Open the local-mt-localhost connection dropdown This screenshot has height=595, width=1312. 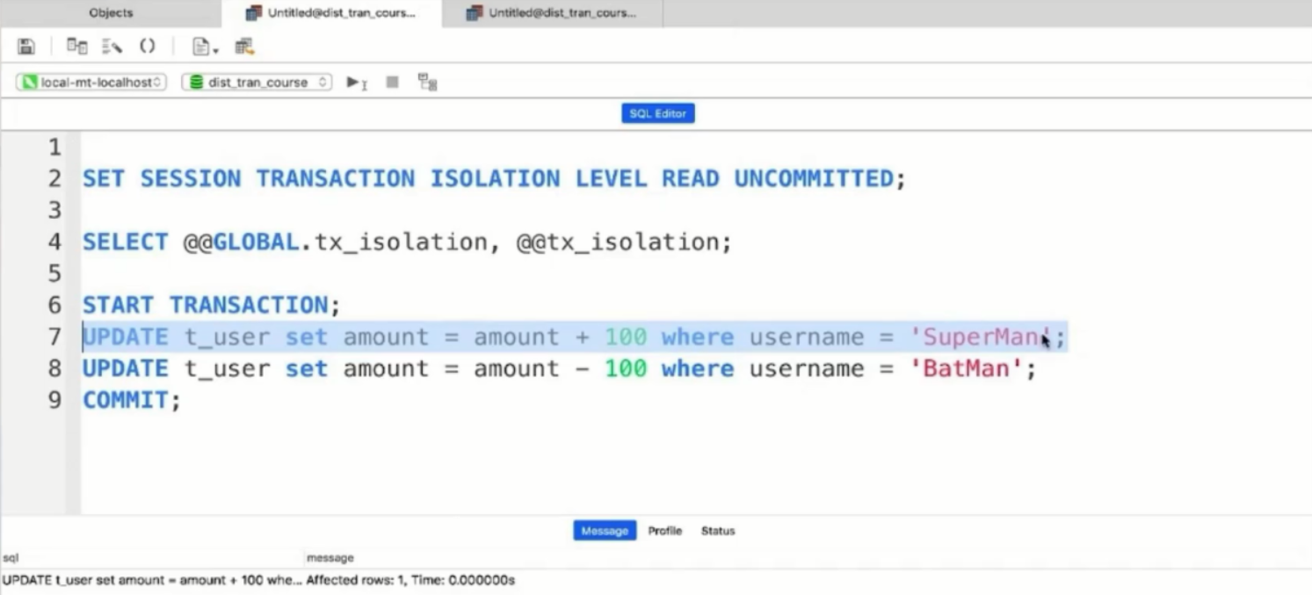click(91, 82)
